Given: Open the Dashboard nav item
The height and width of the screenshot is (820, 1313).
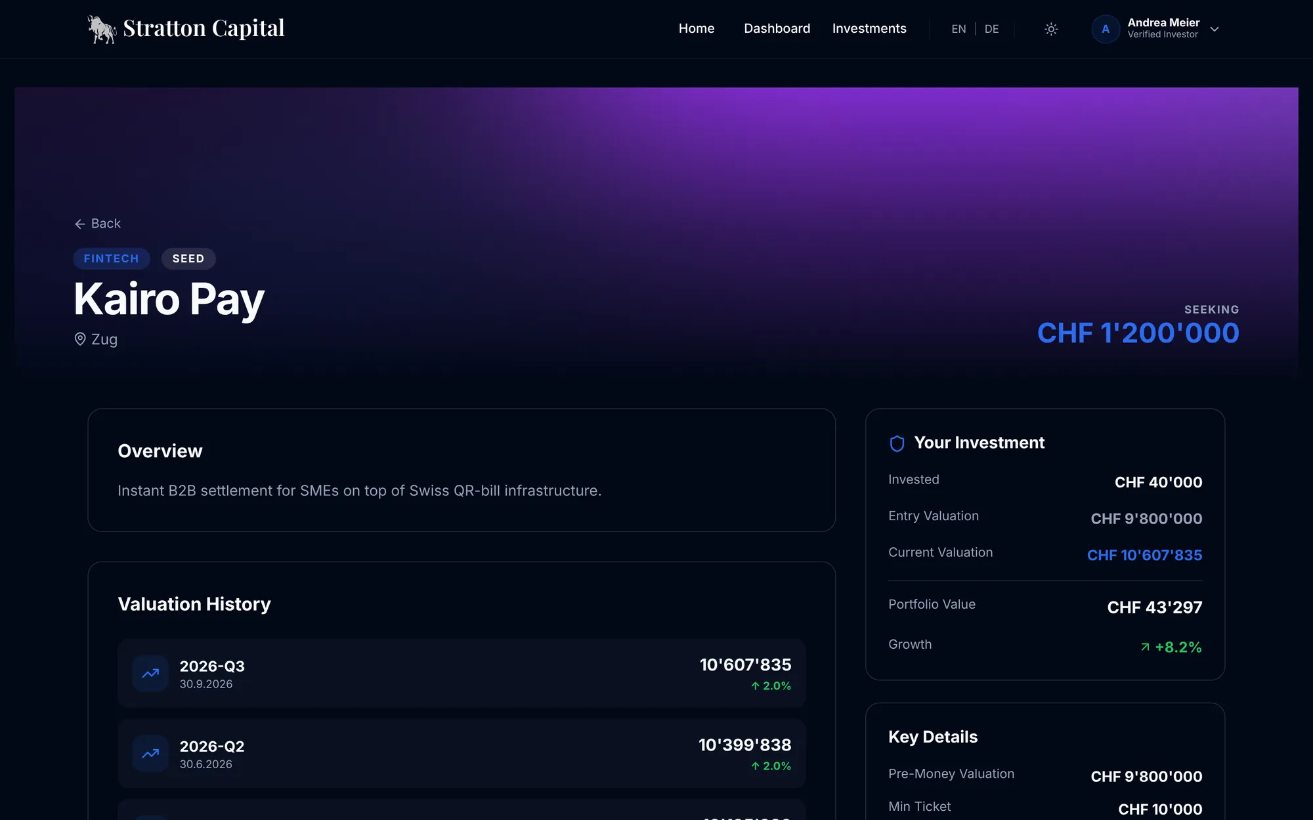Looking at the screenshot, I should 777,28.
